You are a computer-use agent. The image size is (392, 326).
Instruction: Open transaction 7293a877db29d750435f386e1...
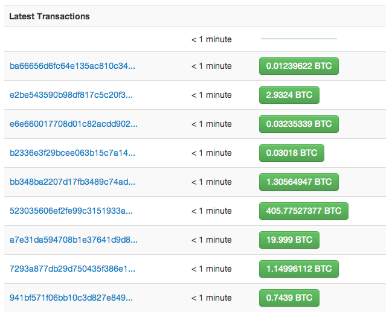point(72,269)
